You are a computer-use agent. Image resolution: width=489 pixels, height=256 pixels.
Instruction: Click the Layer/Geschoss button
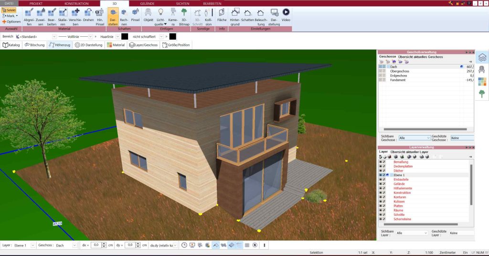(x=143, y=45)
